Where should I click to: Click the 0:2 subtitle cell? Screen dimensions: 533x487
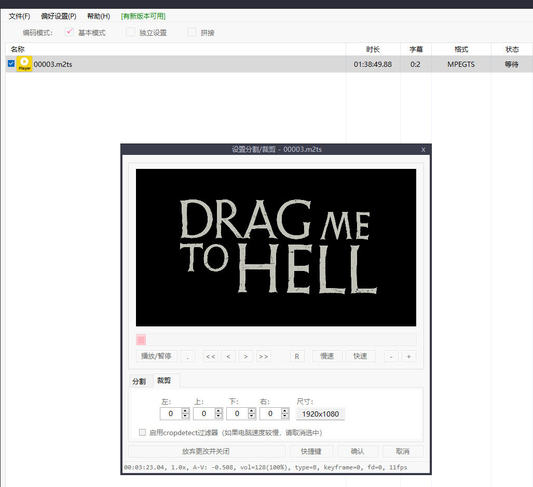pyautogui.click(x=415, y=64)
